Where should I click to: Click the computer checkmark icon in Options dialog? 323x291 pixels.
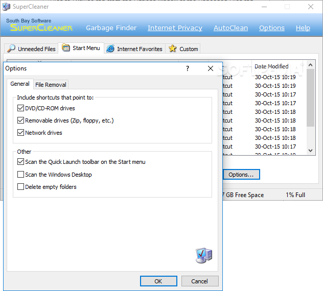coord(204,255)
